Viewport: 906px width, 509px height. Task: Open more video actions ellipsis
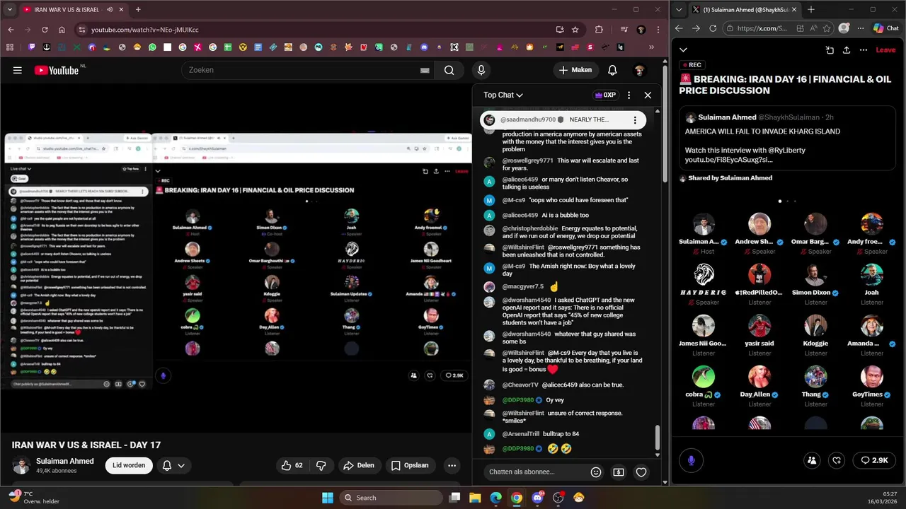[x=452, y=465]
